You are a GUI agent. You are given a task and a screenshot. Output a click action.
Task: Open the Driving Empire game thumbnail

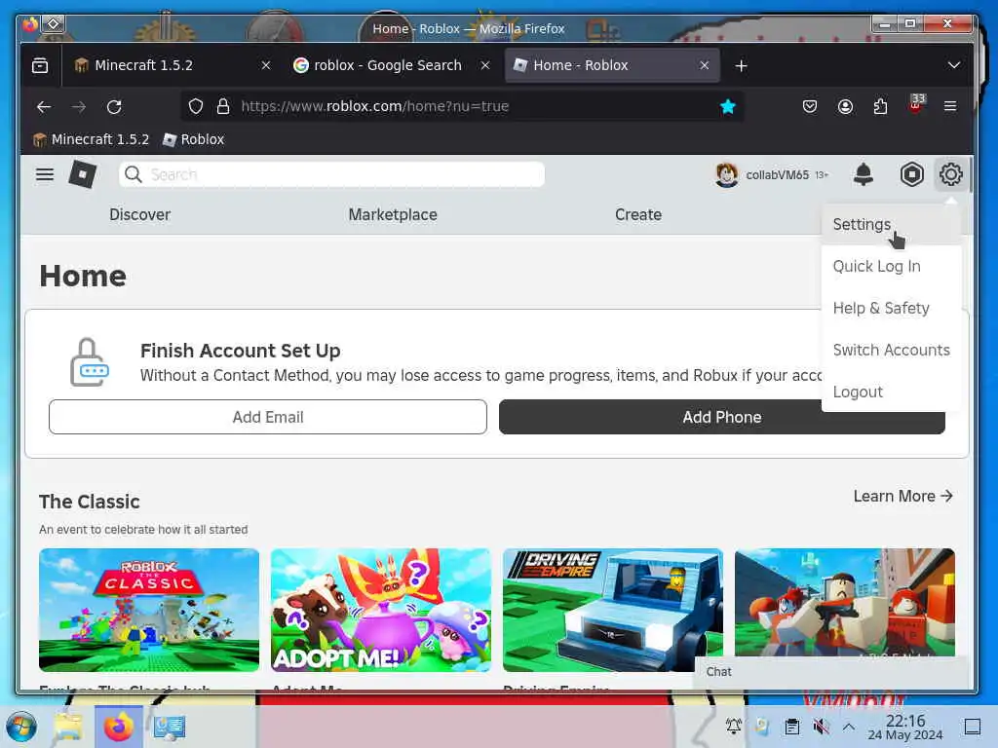tap(612, 610)
